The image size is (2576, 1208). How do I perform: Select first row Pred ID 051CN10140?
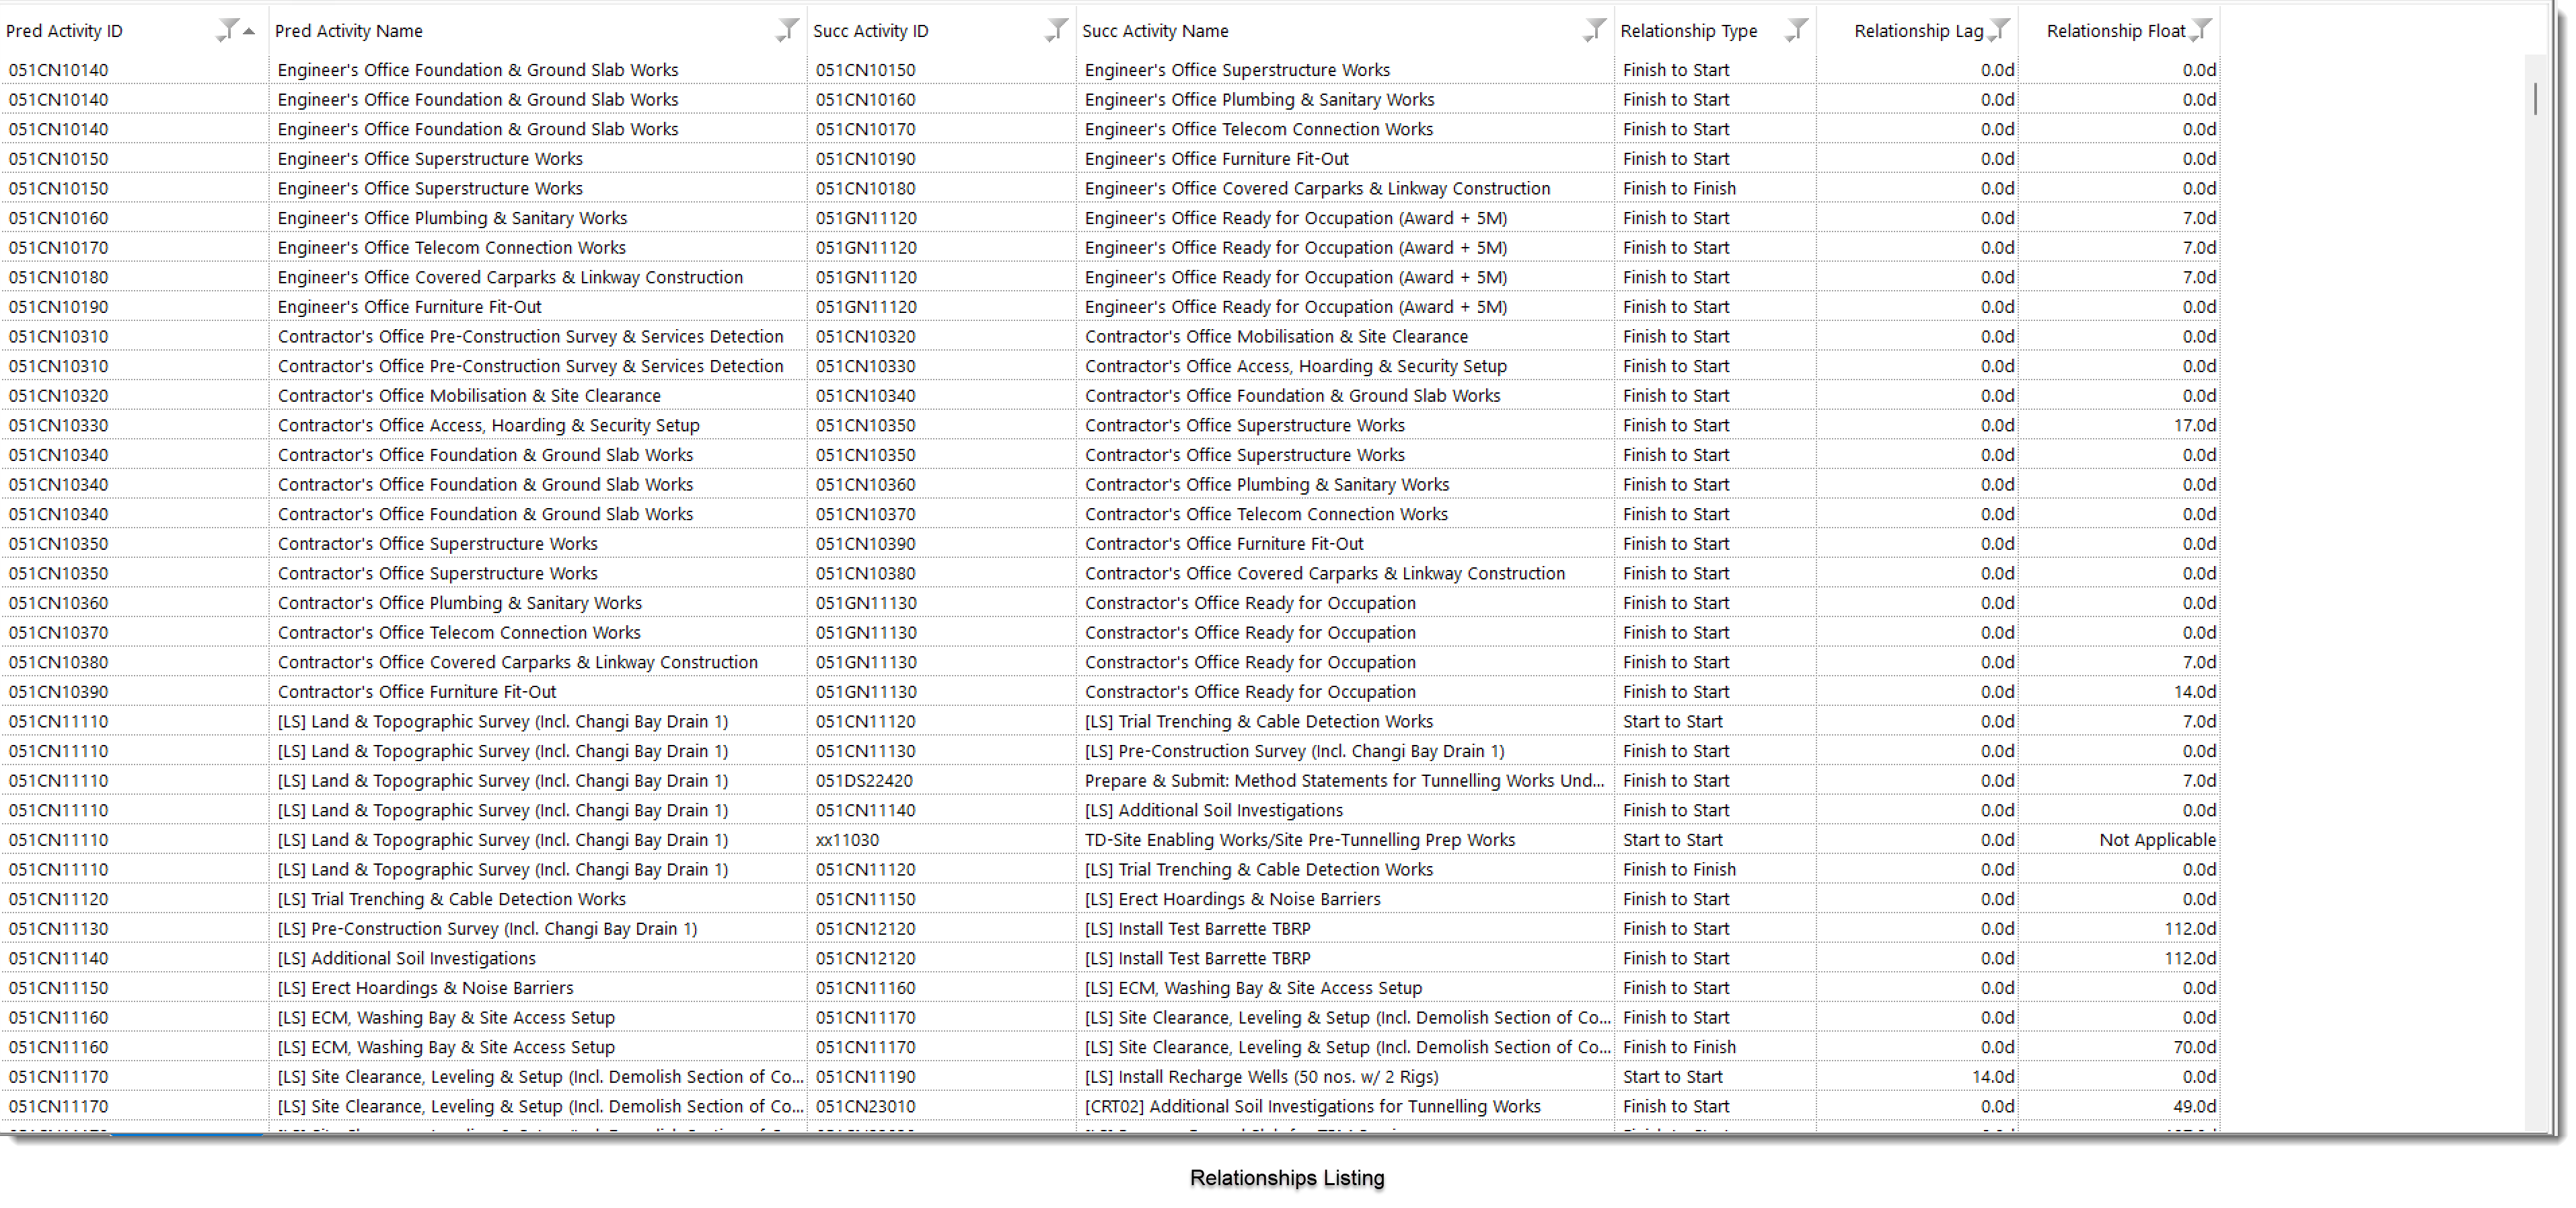click(58, 70)
